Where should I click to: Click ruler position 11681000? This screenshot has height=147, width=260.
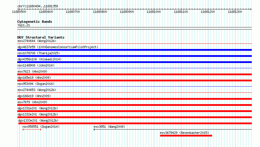point(154,12)
